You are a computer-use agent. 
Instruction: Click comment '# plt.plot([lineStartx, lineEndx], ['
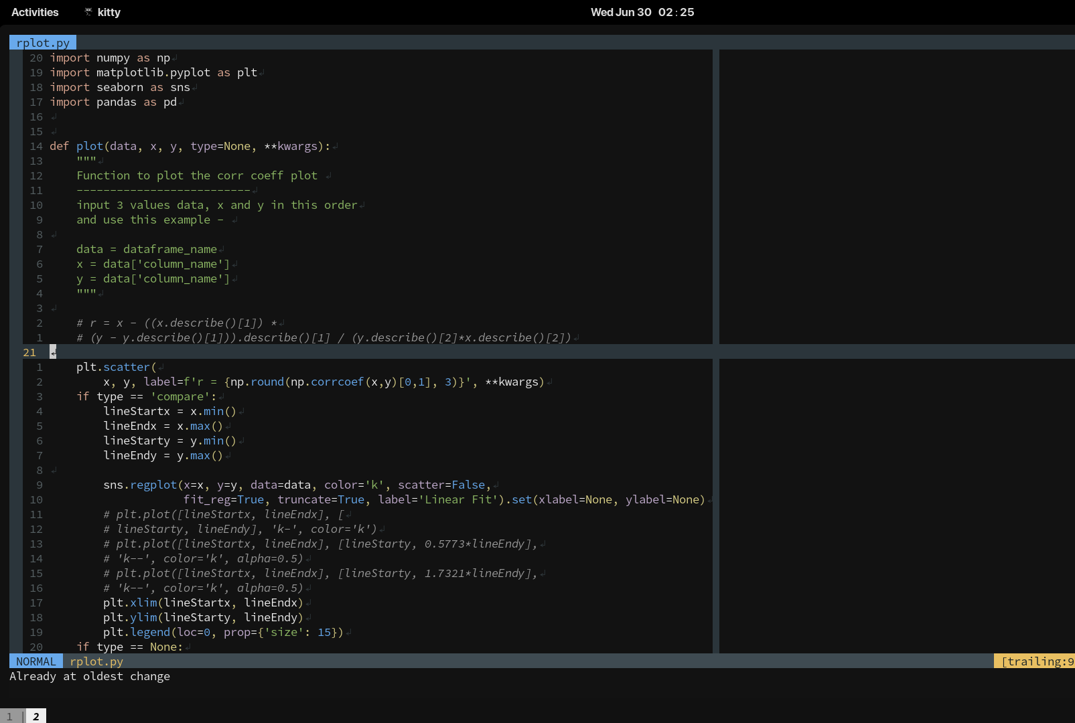pos(224,514)
